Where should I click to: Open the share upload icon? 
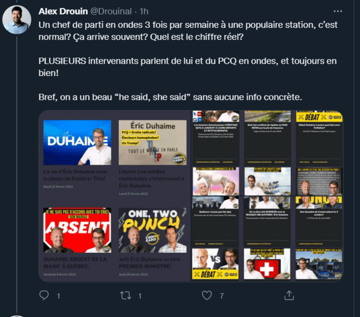289,295
